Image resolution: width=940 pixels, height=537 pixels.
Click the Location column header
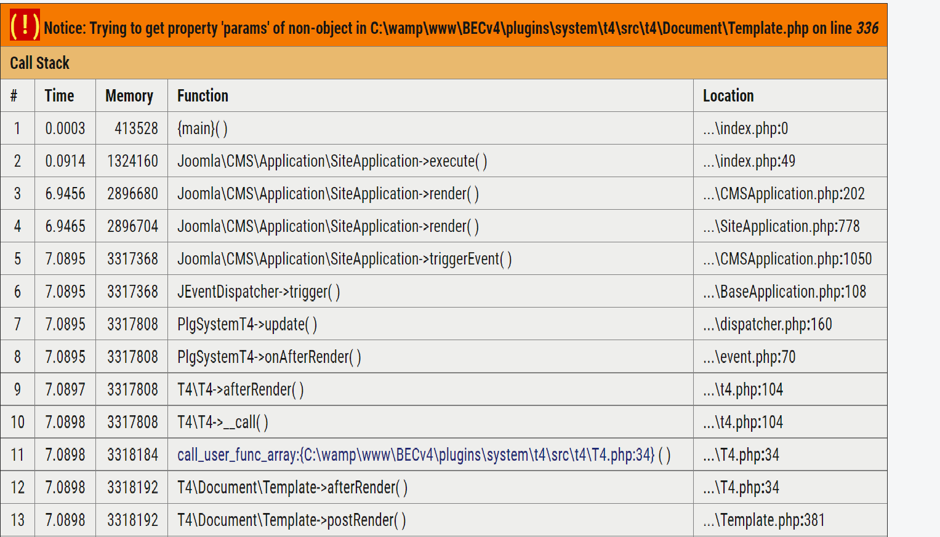[728, 96]
